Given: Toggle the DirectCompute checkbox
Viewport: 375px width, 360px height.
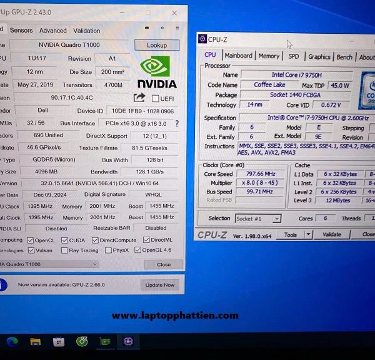Looking at the screenshot, I should click(x=95, y=240).
